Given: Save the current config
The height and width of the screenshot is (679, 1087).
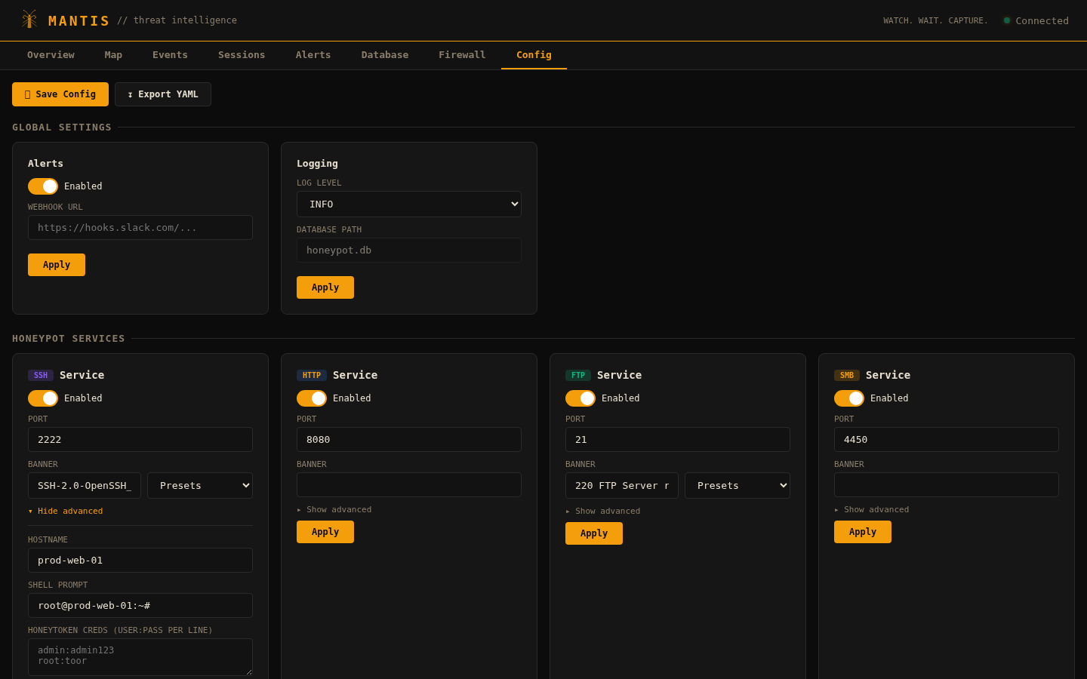Looking at the screenshot, I should (60, 94).
